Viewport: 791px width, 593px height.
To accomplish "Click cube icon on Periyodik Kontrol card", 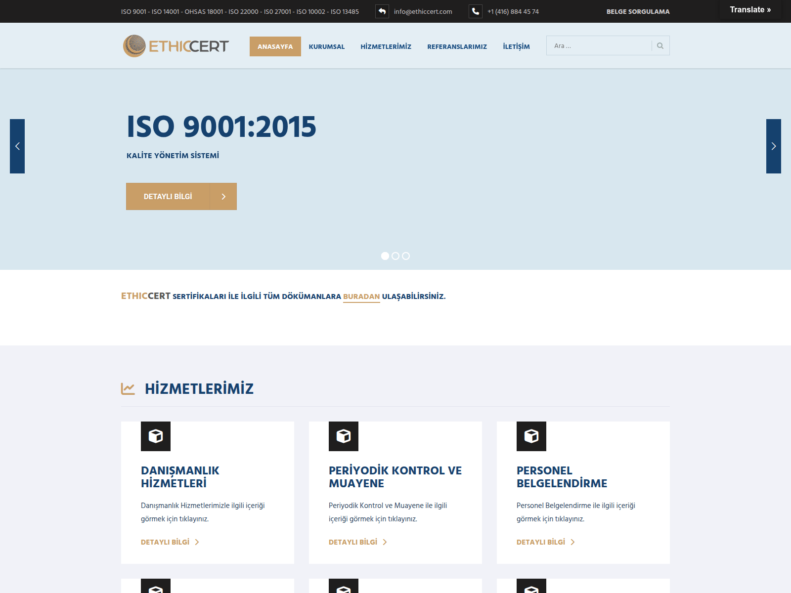I will pyautogui.click(x=344, y=436).
